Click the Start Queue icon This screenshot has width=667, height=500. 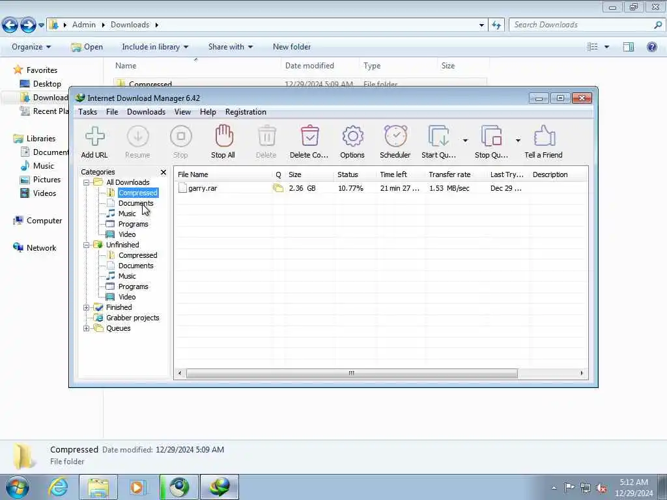pos(438,142)
